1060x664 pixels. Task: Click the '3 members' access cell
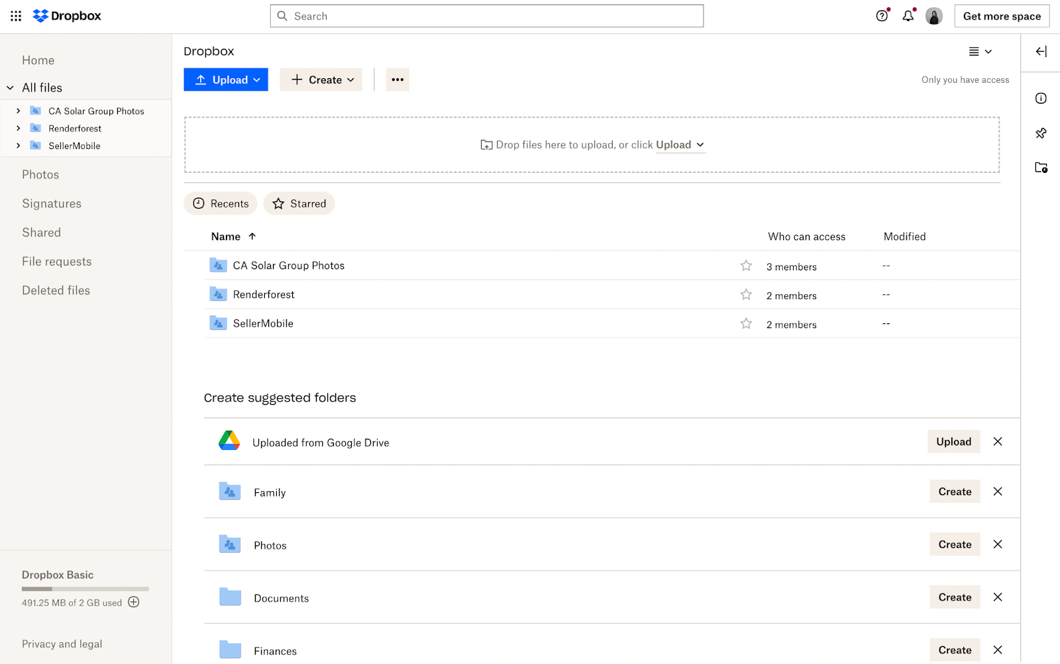coord(792,266)
